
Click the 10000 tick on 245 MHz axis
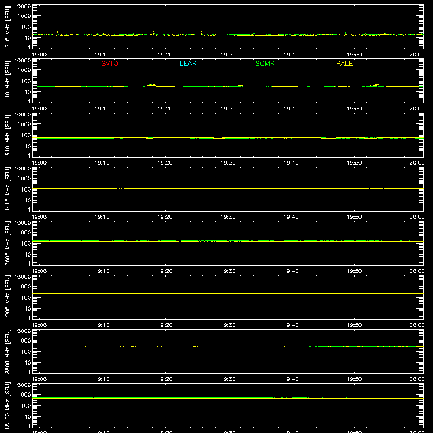pyautogui.click(x=23, y=6)
